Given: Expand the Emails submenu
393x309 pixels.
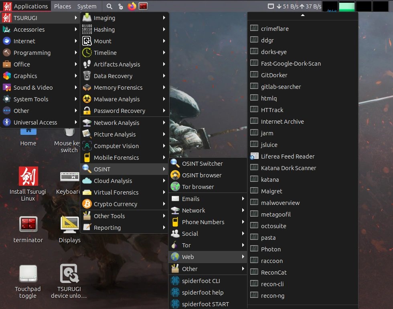Looking at the screenshot, I should click(208, 199).
